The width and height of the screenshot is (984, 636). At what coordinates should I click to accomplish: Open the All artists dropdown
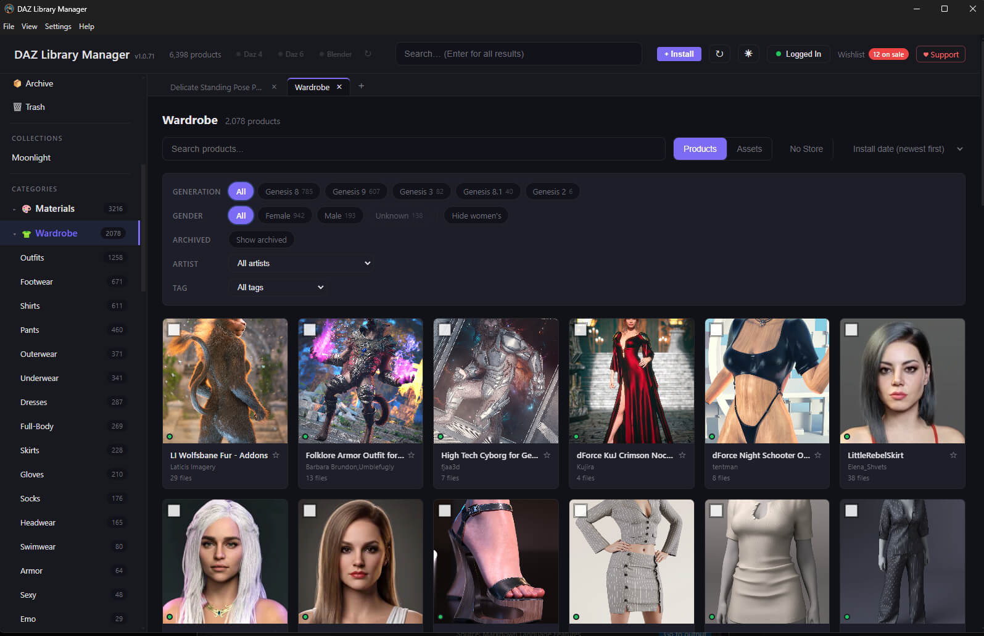click(x=302, y=263)
